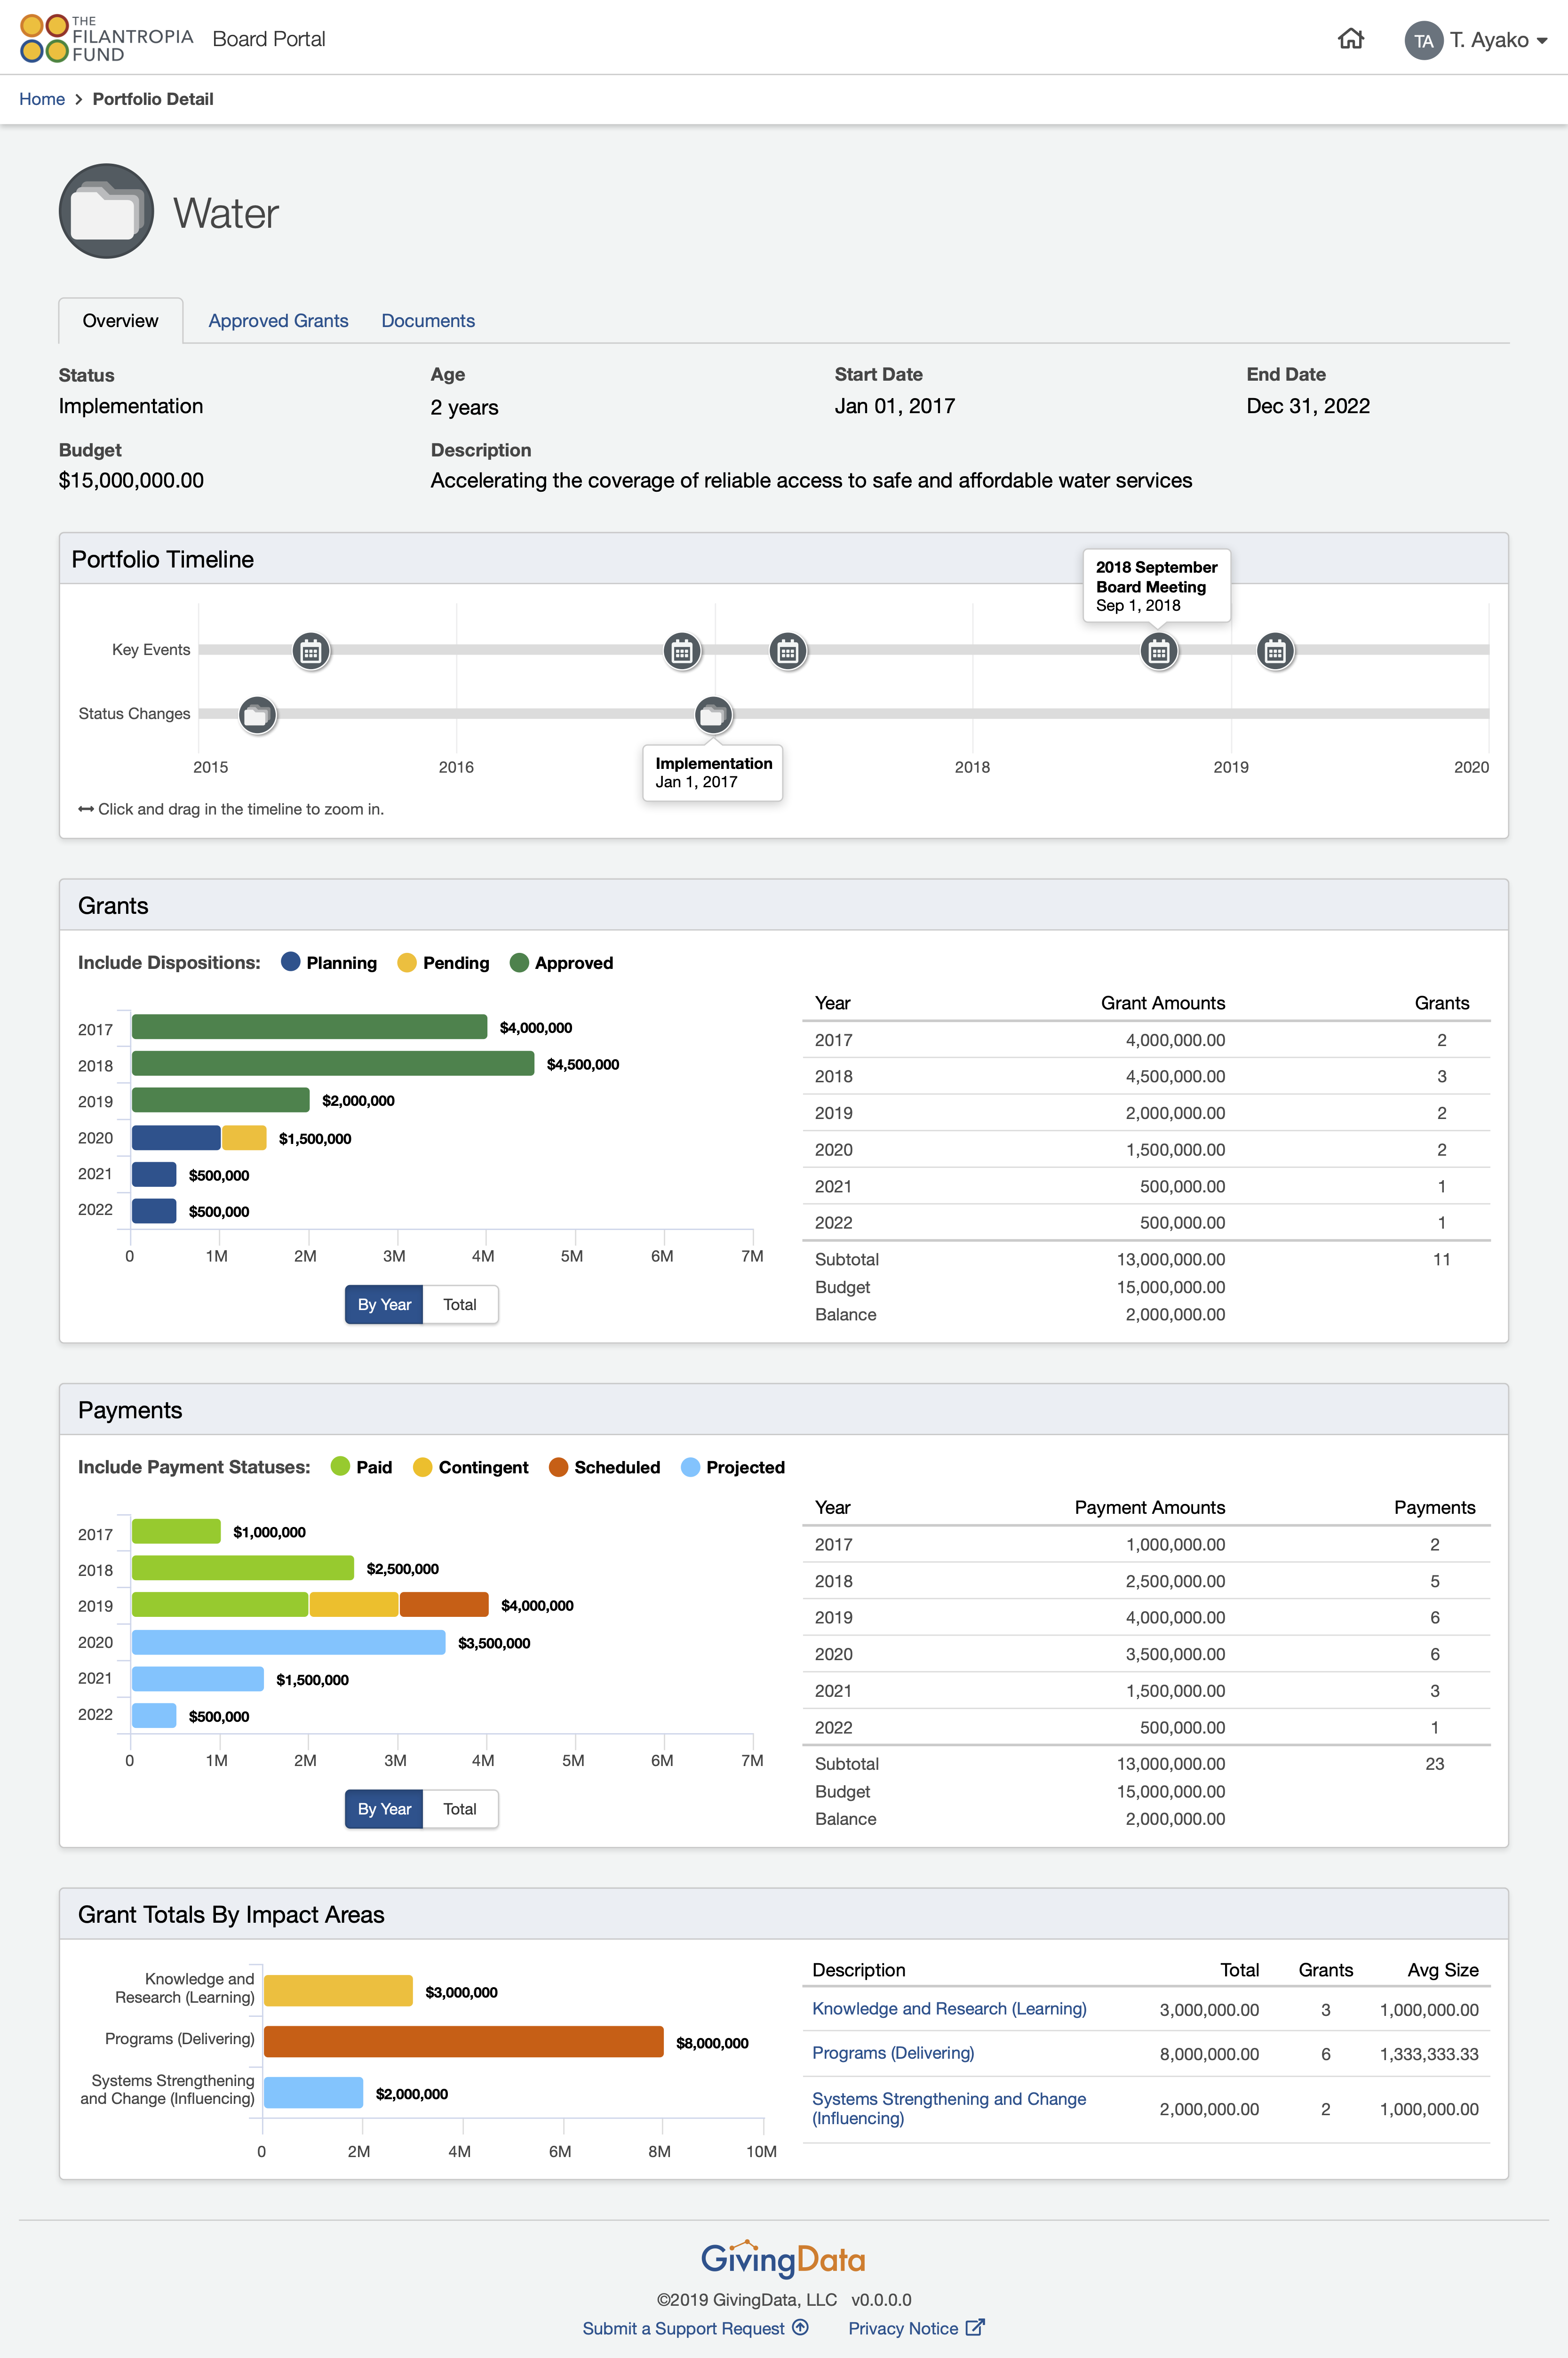
Task: Click the yellow Pending segment of 2020 grants
Action: [244, 1138]
